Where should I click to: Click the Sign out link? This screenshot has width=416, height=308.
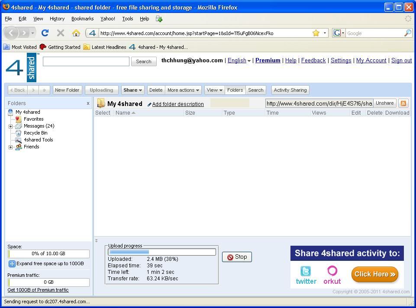(401, 61)
